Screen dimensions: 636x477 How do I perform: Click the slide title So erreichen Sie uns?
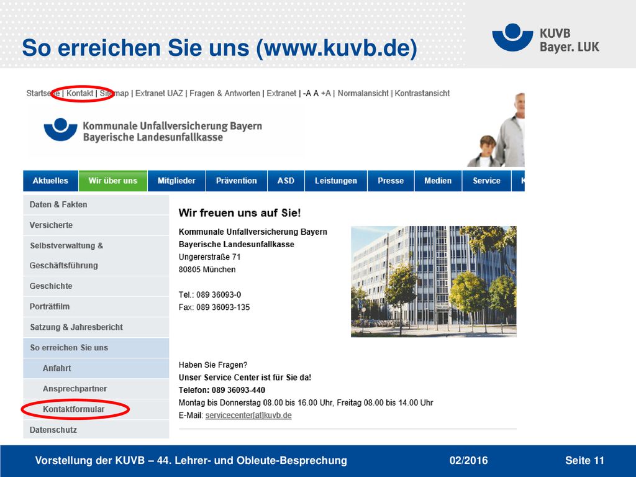click(x=219, y=48)
